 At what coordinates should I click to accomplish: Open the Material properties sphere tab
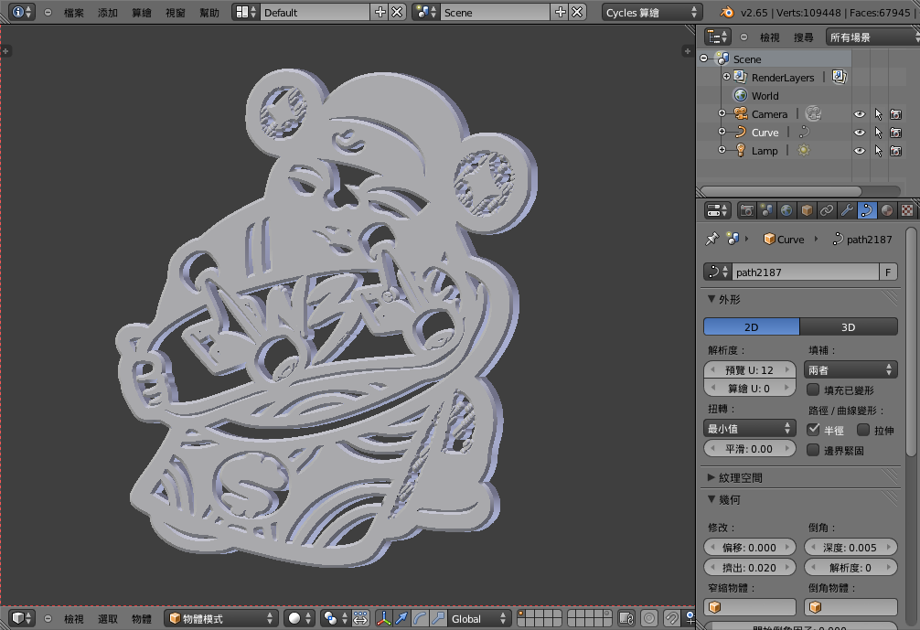(886, 210)
